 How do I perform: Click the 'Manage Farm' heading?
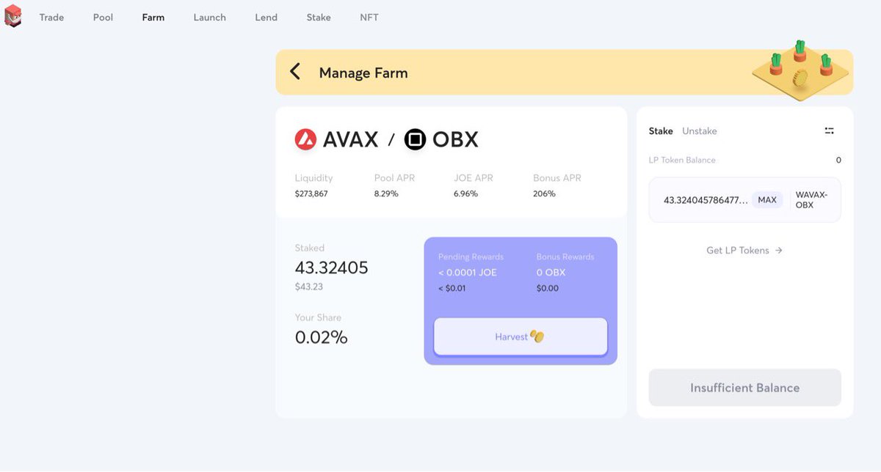point(363,73)
